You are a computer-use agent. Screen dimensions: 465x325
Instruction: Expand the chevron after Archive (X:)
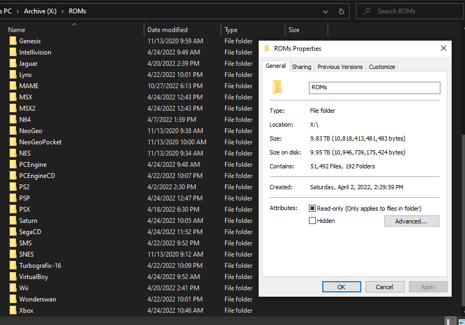click(x=63, y=11)
